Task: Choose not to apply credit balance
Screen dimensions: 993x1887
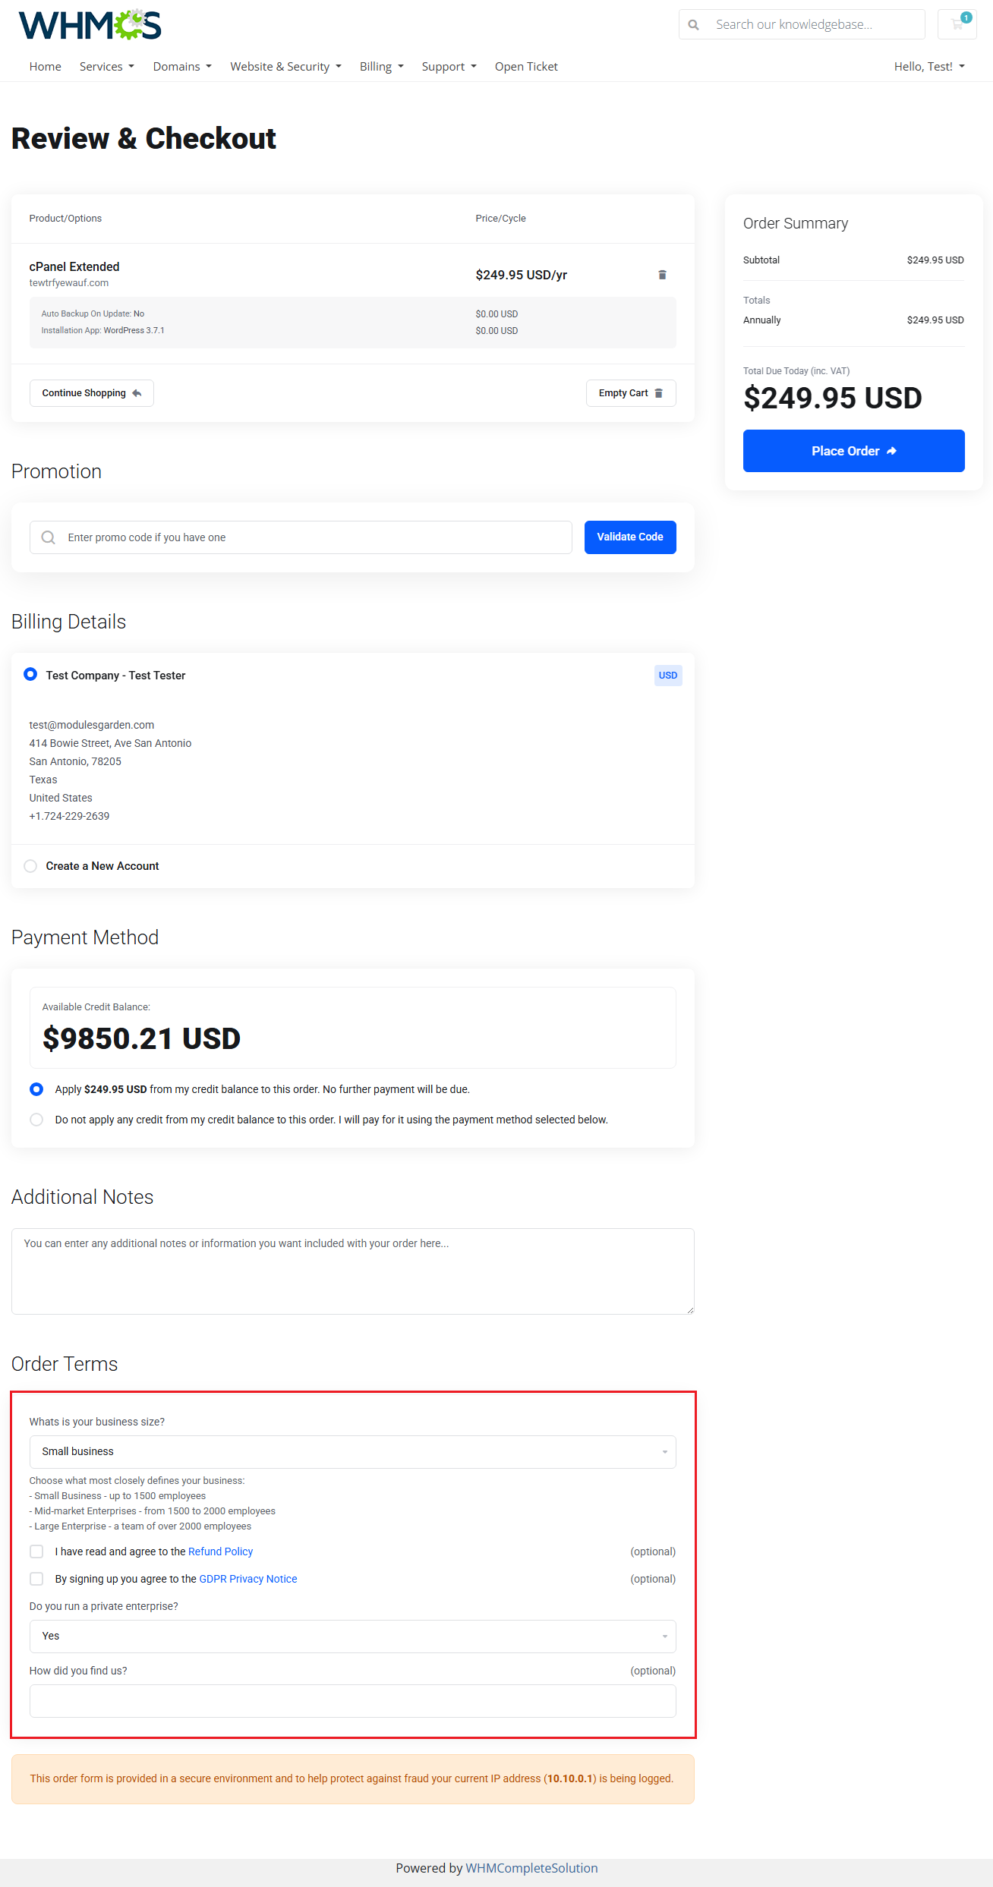Action: pyautogui.click(x=36, y=1120)
